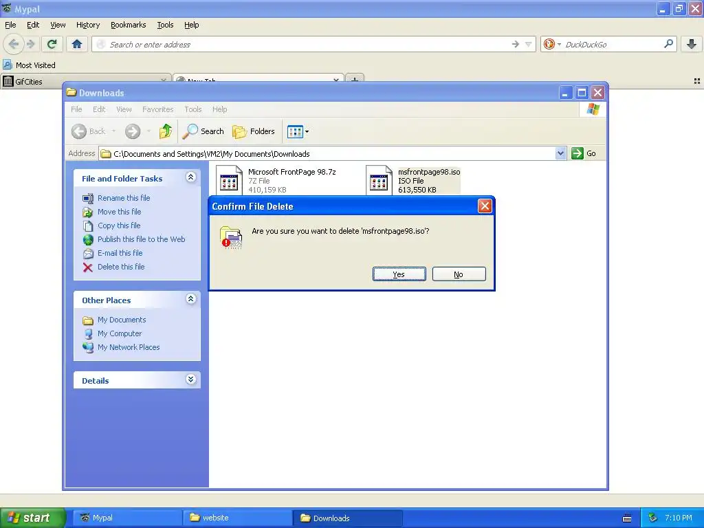Close the Confirm File Delete dialog

pyautogui.click(x=485, y=206)
